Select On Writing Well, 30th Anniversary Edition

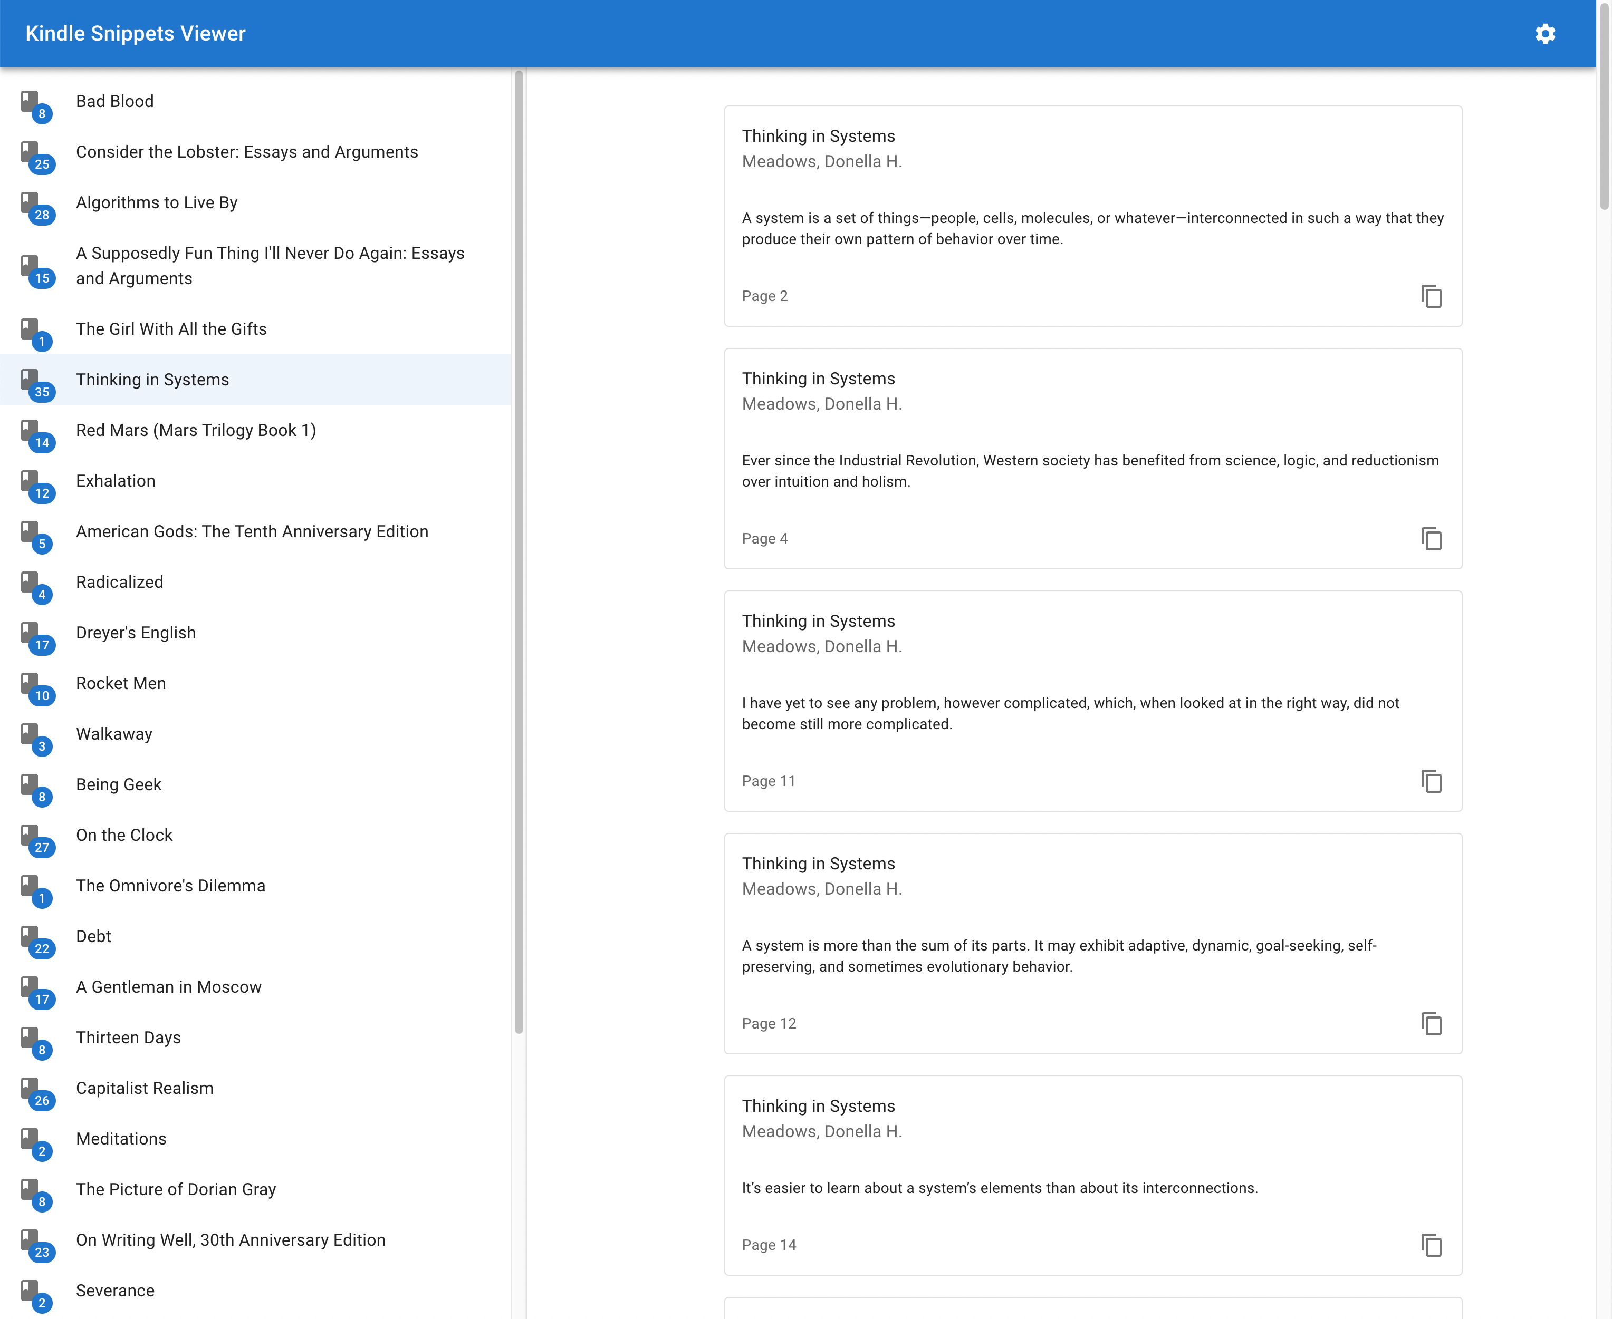point(229,1239)
